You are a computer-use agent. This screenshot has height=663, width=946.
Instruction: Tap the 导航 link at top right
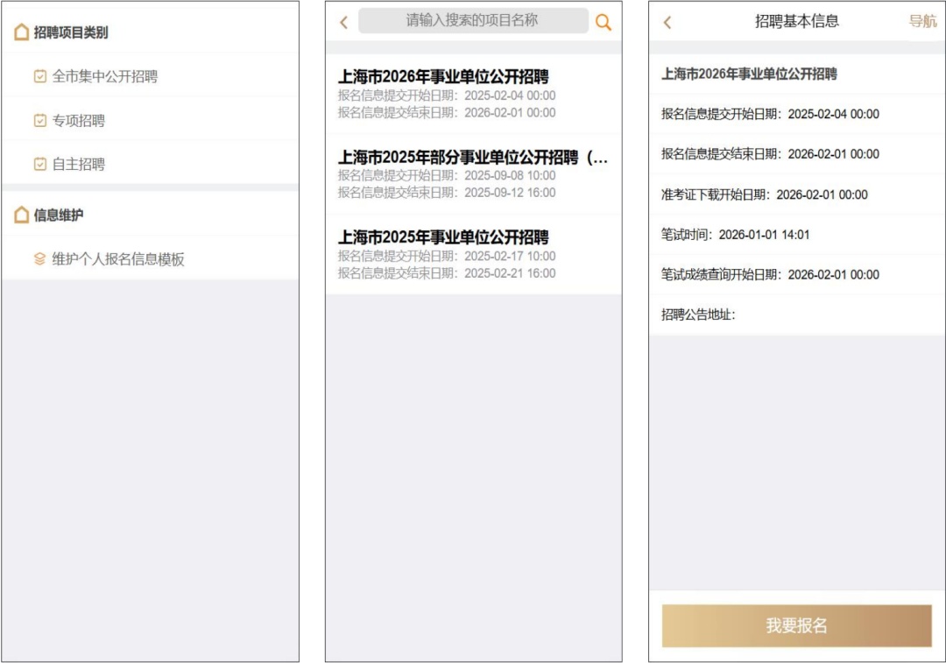(922, 22)
